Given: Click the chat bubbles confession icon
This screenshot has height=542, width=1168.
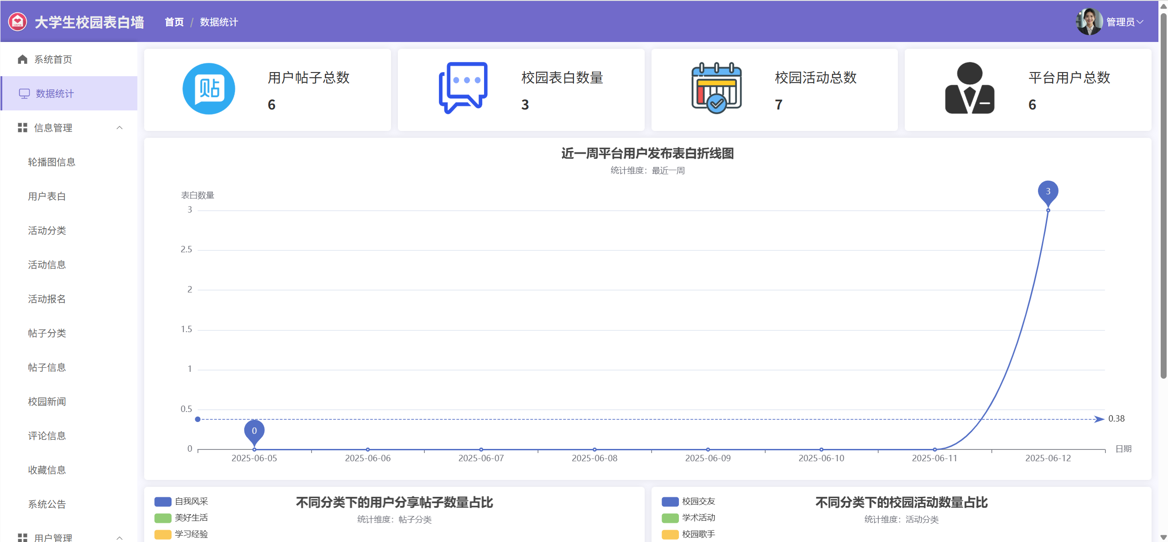Looking at the screenshot, I should [x=463, y=88].
